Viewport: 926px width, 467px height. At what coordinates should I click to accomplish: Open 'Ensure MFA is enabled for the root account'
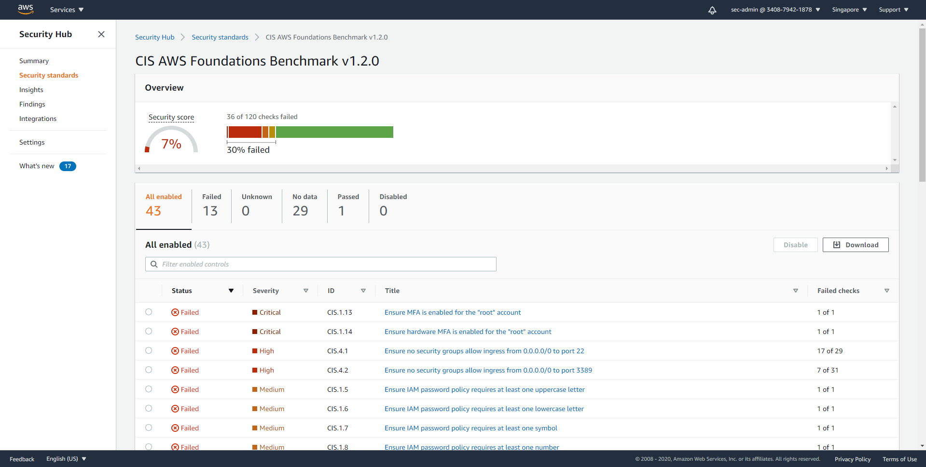tap(453, 312)
